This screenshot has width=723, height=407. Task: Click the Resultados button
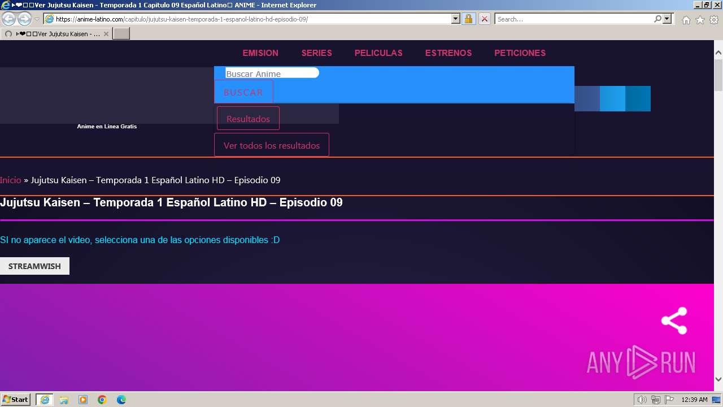(248, 119)
